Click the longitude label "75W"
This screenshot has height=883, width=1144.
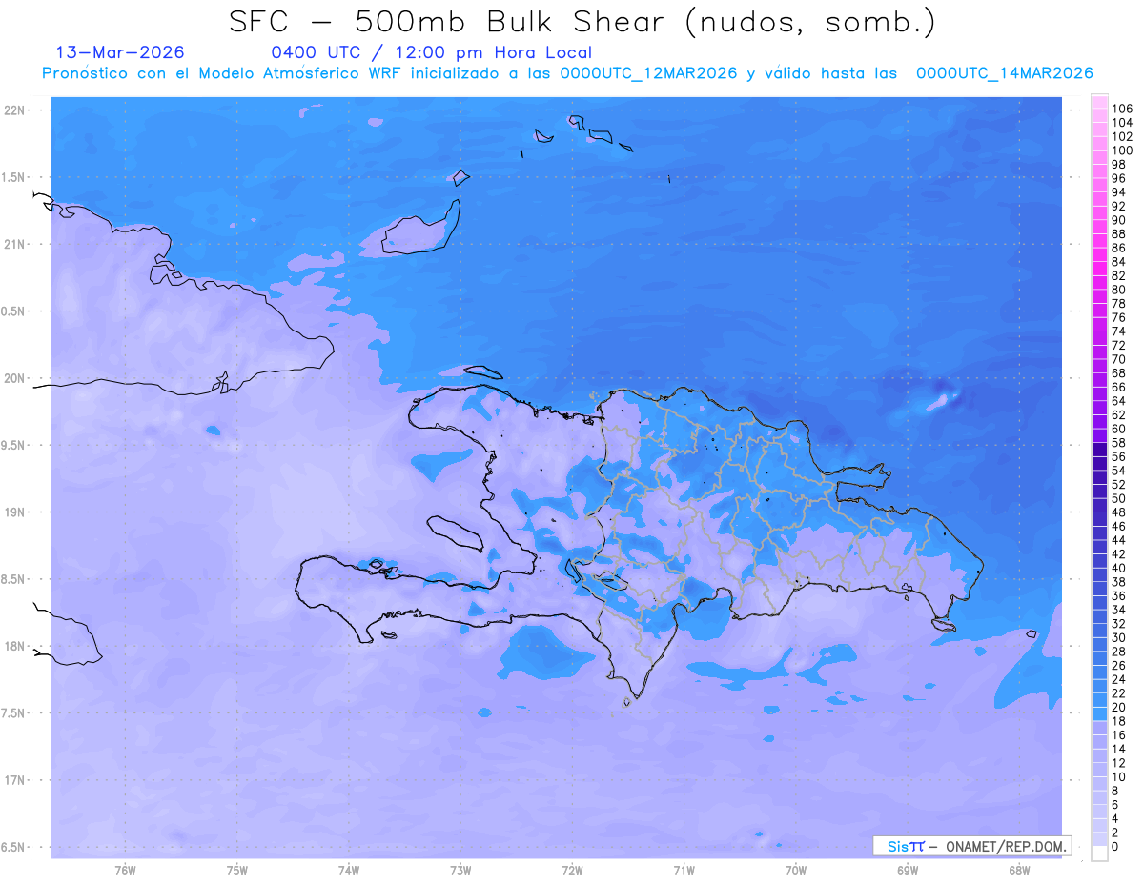tap(237, 870)
